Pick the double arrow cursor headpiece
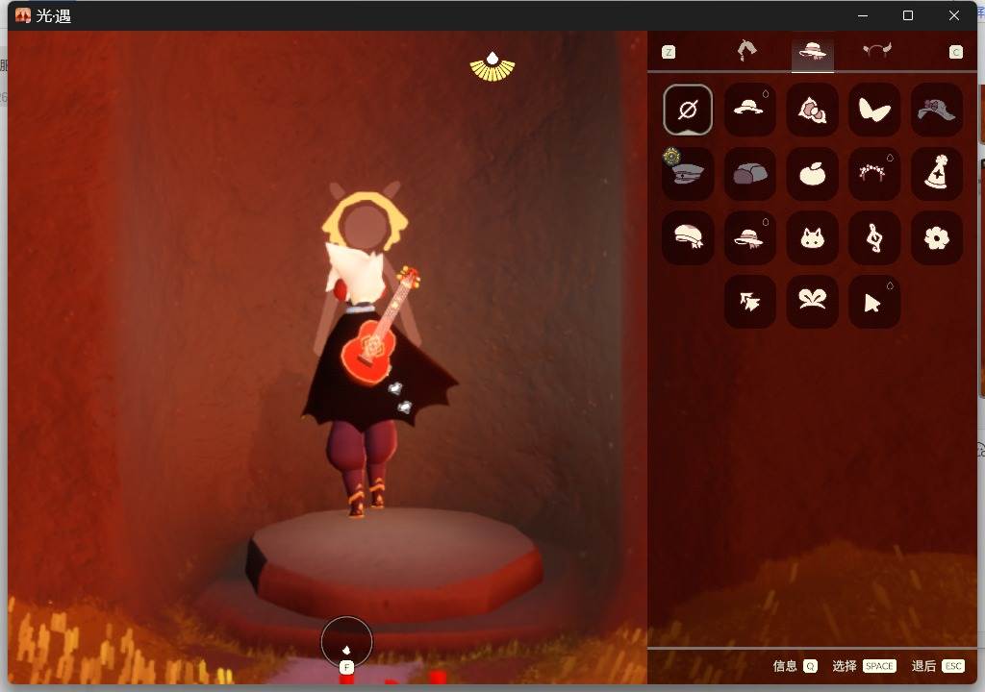 click(749, 302)
